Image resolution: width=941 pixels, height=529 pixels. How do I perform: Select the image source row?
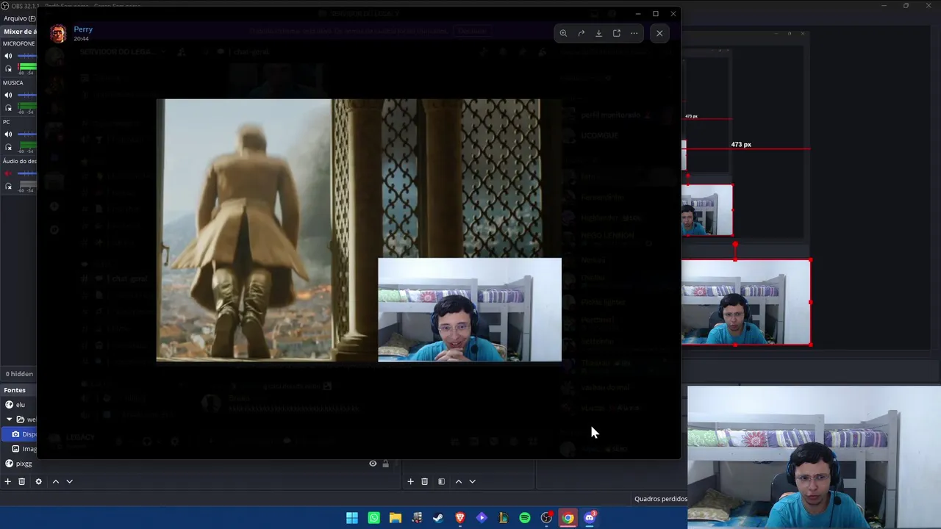click(x=18, y=449)
